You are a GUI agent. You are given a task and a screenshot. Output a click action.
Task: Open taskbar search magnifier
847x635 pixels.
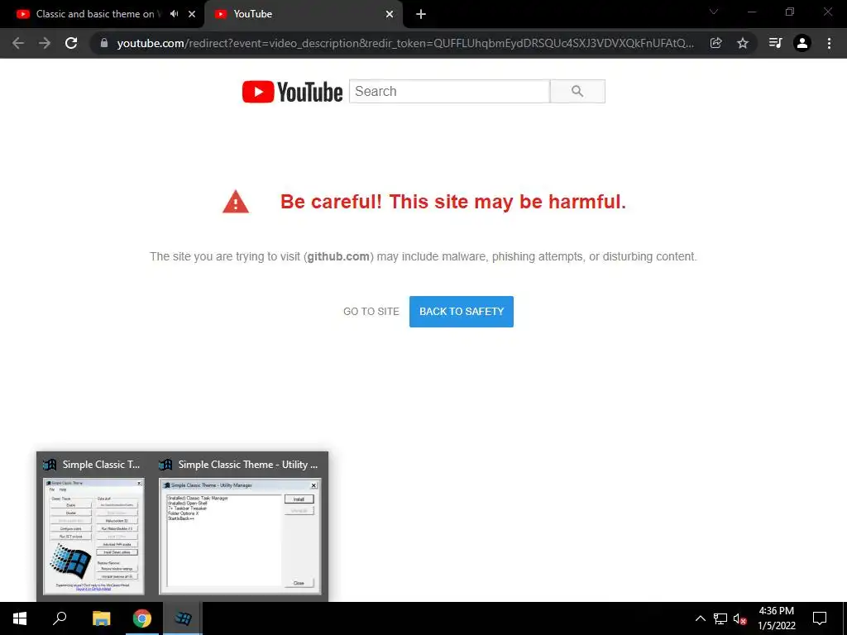click(60, 618)
